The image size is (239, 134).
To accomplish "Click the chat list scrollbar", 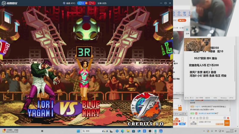I will 230,109.
